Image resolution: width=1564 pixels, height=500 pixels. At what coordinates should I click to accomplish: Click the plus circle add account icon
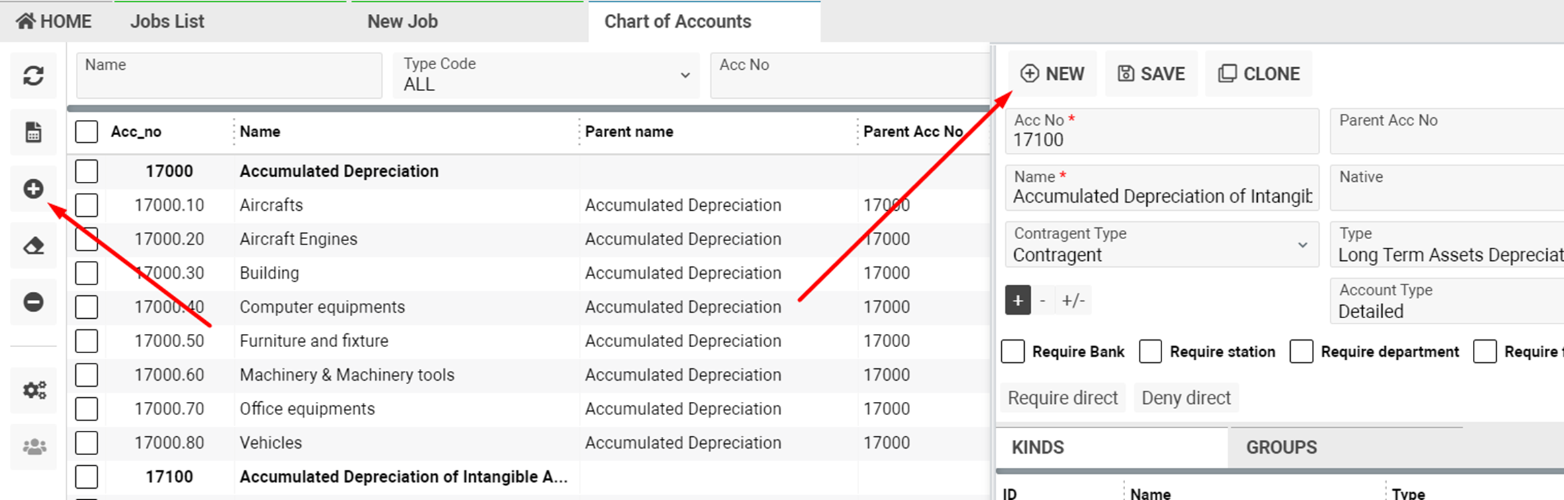pyautogui.click(x=34, y=189)
